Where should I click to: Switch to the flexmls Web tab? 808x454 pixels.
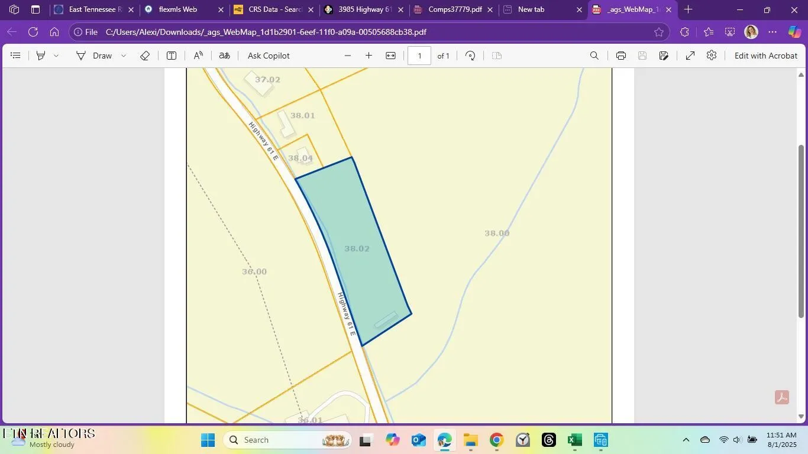pyautogui.click(x=177, y=9)
